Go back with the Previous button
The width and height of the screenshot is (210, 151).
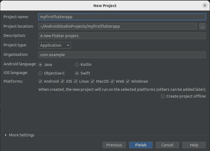tap(114, 145)
